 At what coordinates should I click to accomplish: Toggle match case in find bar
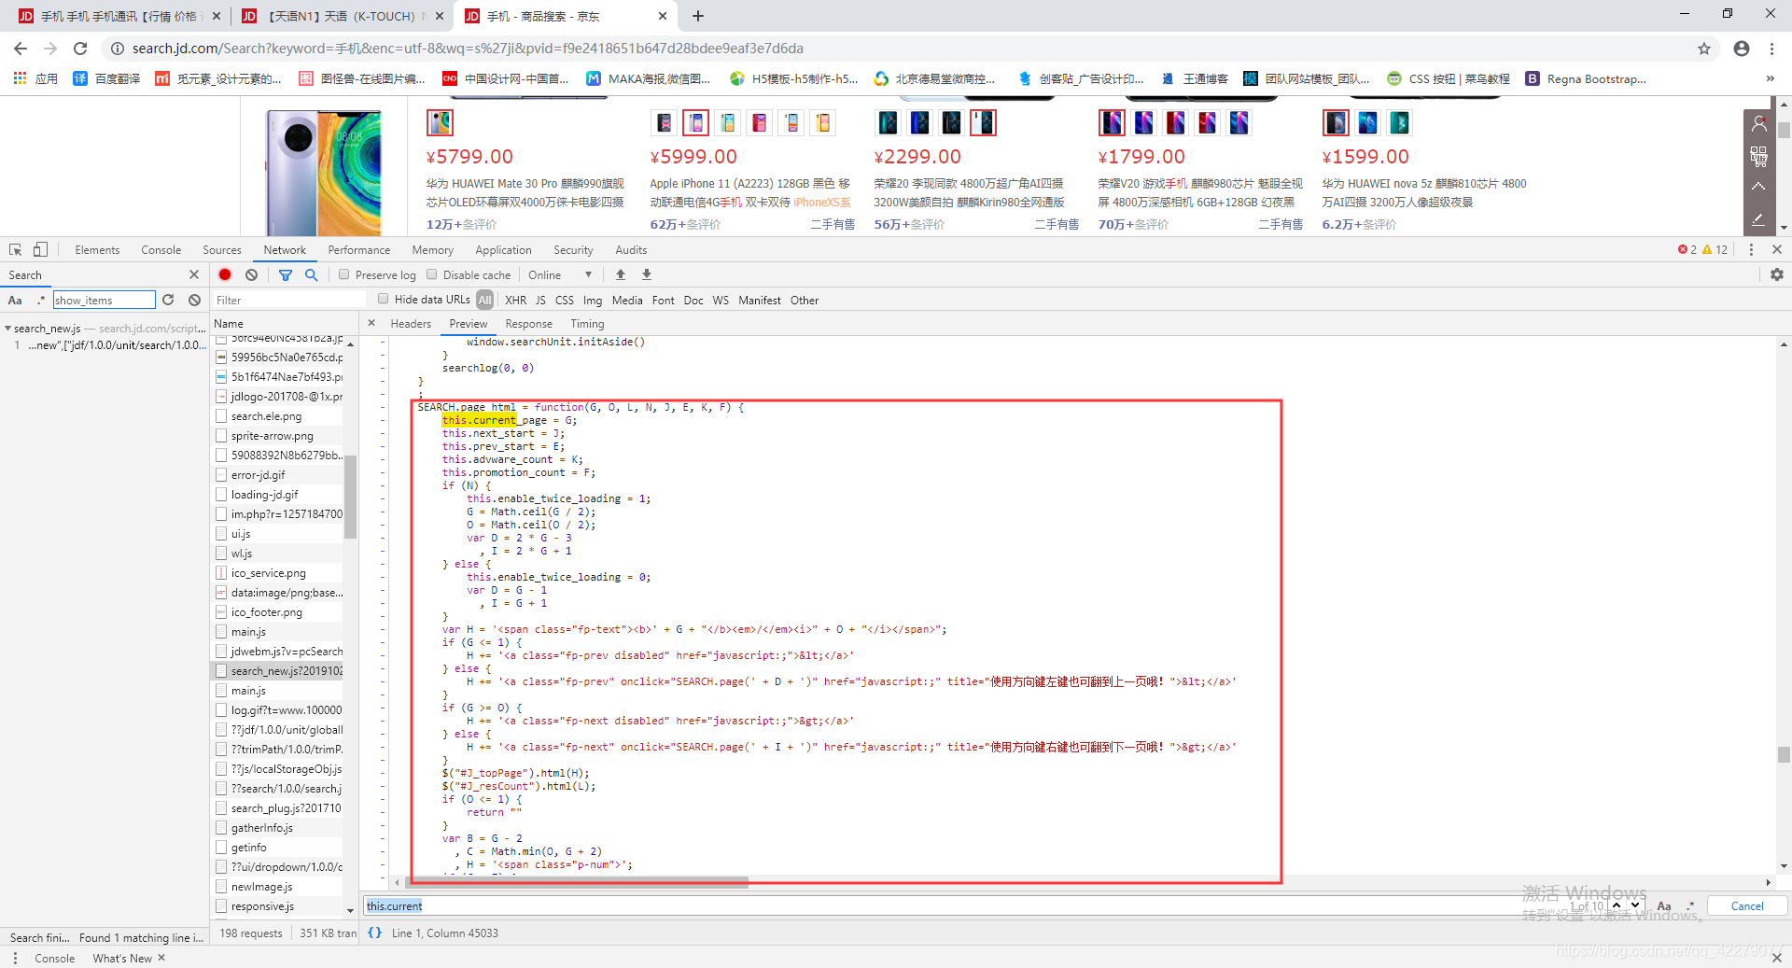tap(1663, 905)
